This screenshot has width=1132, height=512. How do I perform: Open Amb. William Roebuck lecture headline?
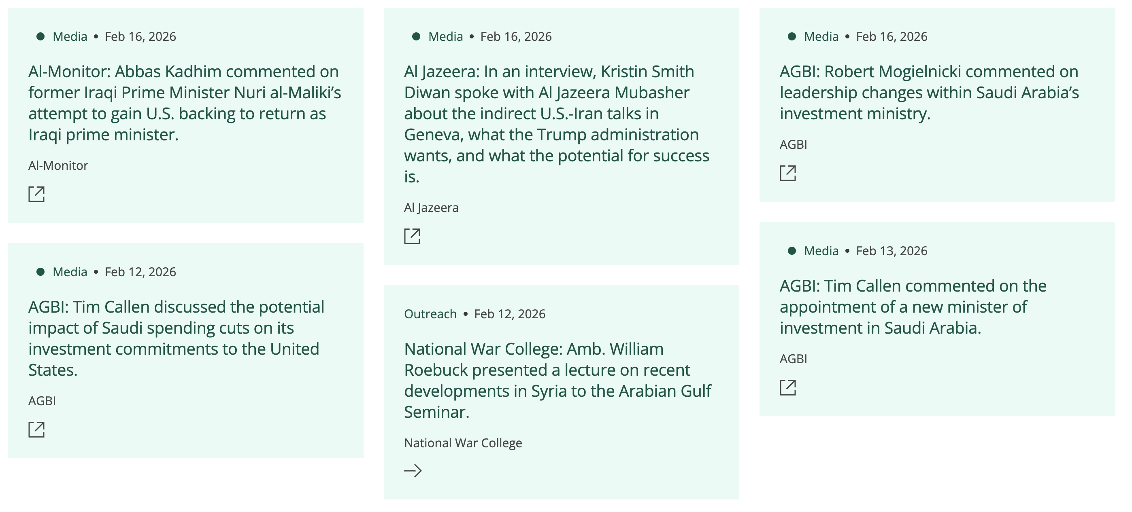[x=557, y=380]
